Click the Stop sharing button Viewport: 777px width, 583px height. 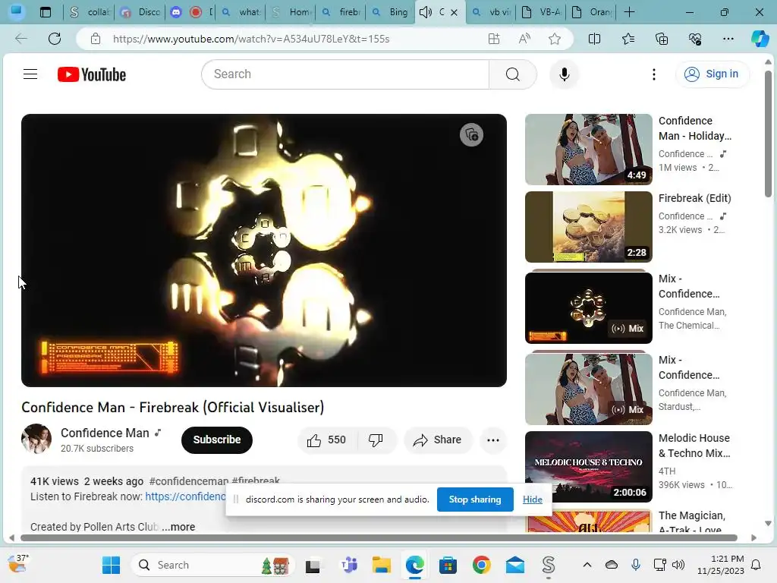475,499
